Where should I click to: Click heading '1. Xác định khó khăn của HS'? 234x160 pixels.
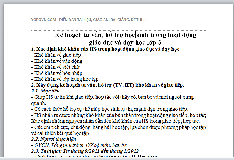[105, 49]
